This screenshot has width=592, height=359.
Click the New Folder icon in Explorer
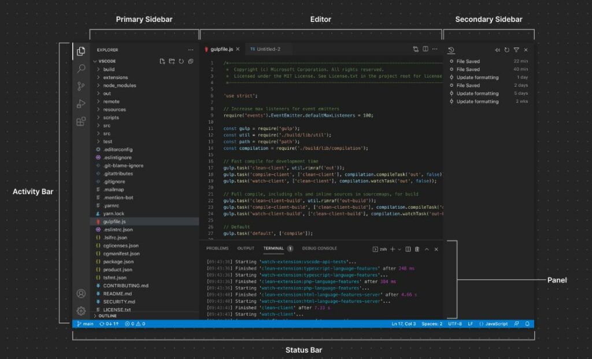tap(172, 61)
